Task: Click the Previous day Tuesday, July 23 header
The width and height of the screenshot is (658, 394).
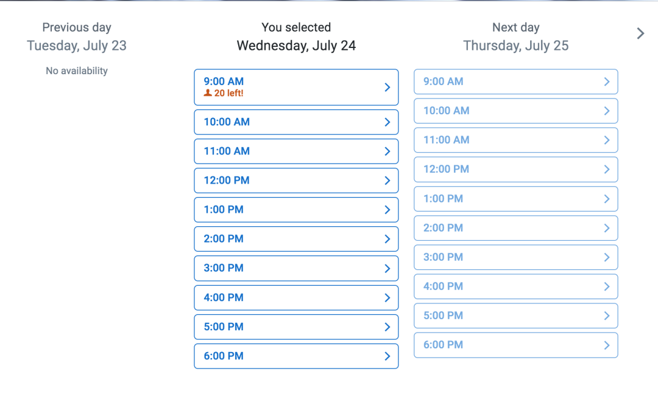Action: click(x=77, y=36)
